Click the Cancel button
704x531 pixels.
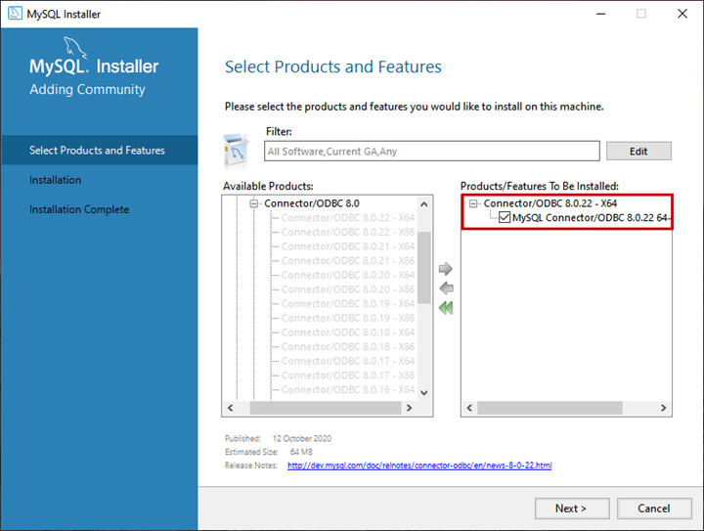click(x=654, y=509)
